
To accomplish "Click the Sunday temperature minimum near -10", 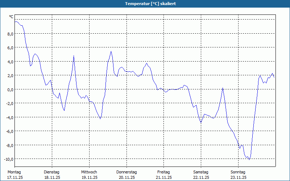I will [249, 159].
